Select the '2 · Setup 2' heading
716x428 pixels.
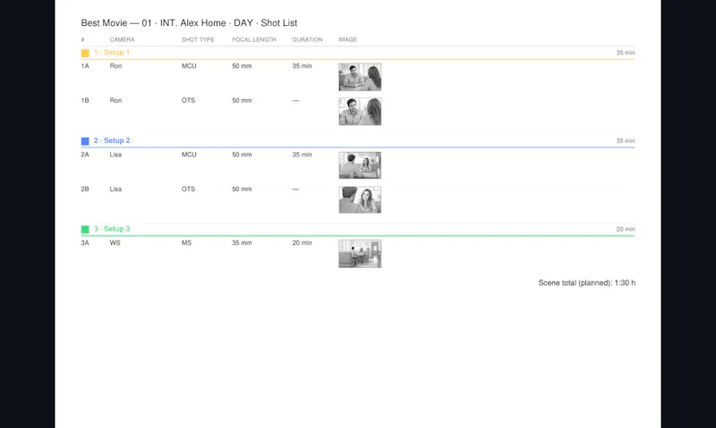point(112,140)
